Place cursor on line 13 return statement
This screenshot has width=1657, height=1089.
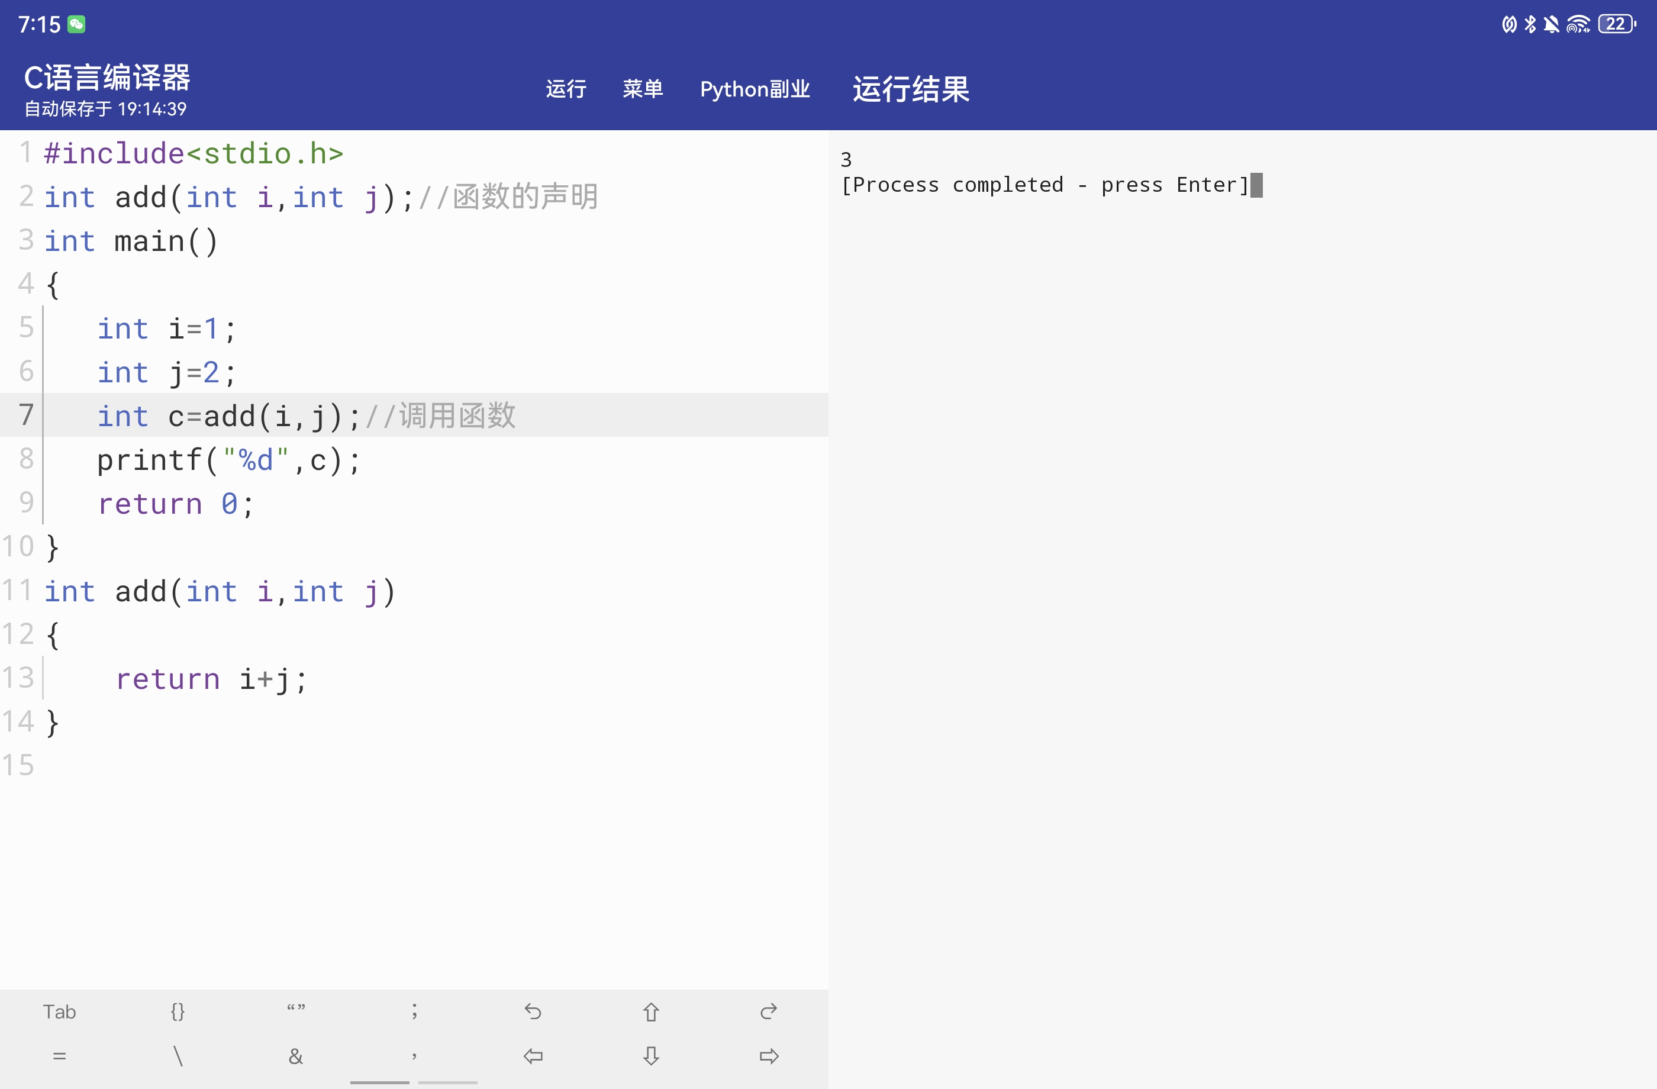pos(209,679)
